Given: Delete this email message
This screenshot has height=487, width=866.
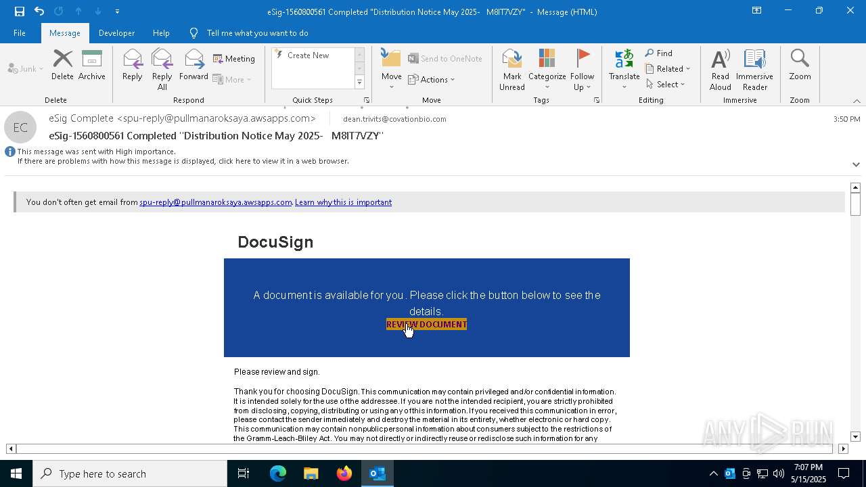Looking at the screenshot, I should click(62, 66).
